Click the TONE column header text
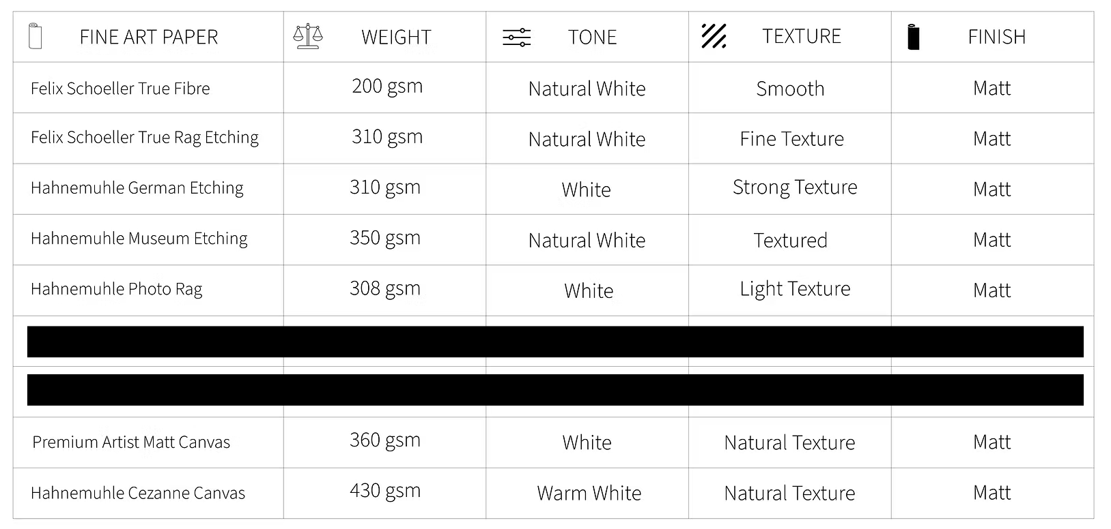The height and width of the screenshot is (529, 1111). coord(592,37)
